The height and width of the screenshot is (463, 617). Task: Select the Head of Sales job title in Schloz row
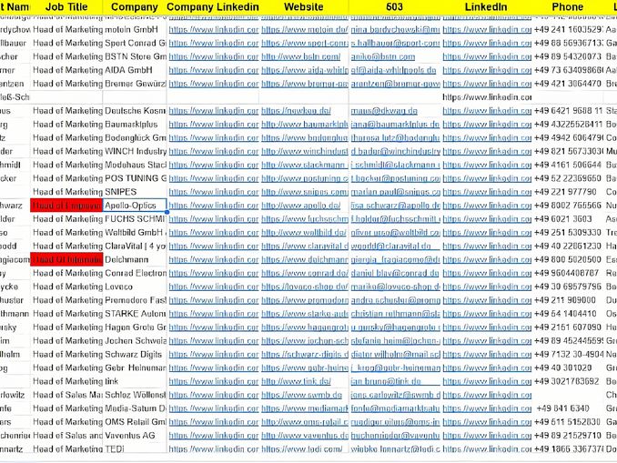[66, 395]
